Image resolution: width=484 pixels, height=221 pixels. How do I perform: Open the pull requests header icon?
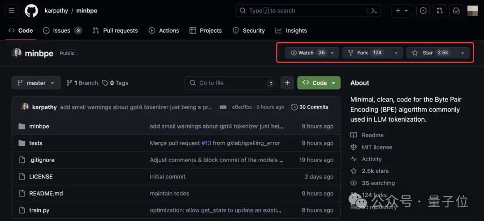pos(440,11)
